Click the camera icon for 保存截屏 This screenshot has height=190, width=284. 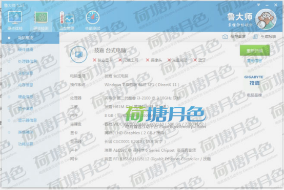pyautogui.click(x=225, y=37)
